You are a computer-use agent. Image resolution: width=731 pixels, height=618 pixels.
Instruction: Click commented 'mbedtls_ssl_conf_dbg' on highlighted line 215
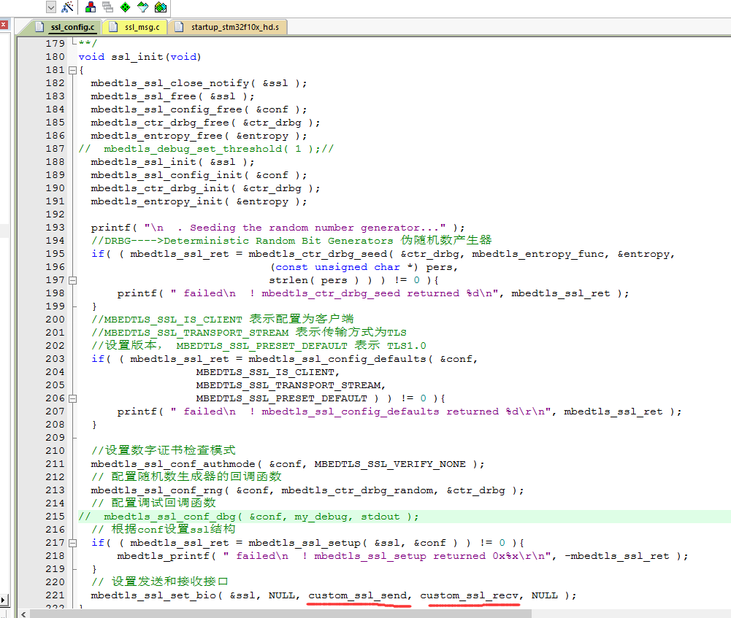(x=169, y=517)
